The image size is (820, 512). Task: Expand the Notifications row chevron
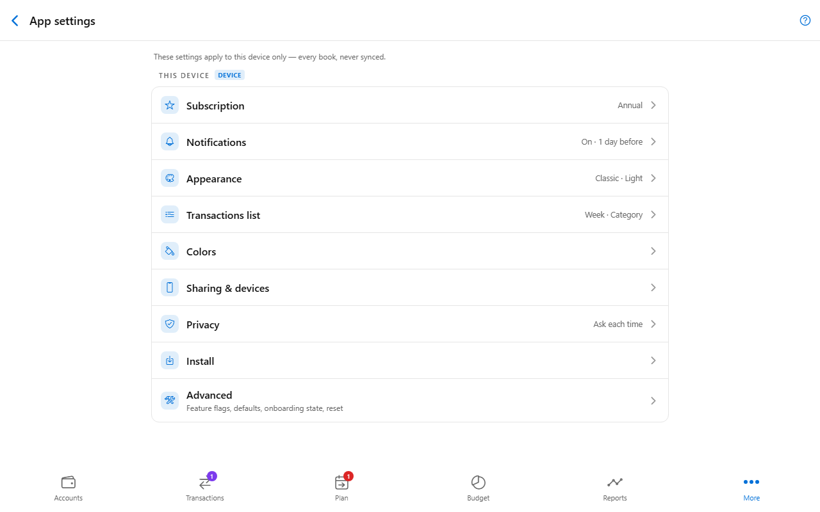pos(653,141)
